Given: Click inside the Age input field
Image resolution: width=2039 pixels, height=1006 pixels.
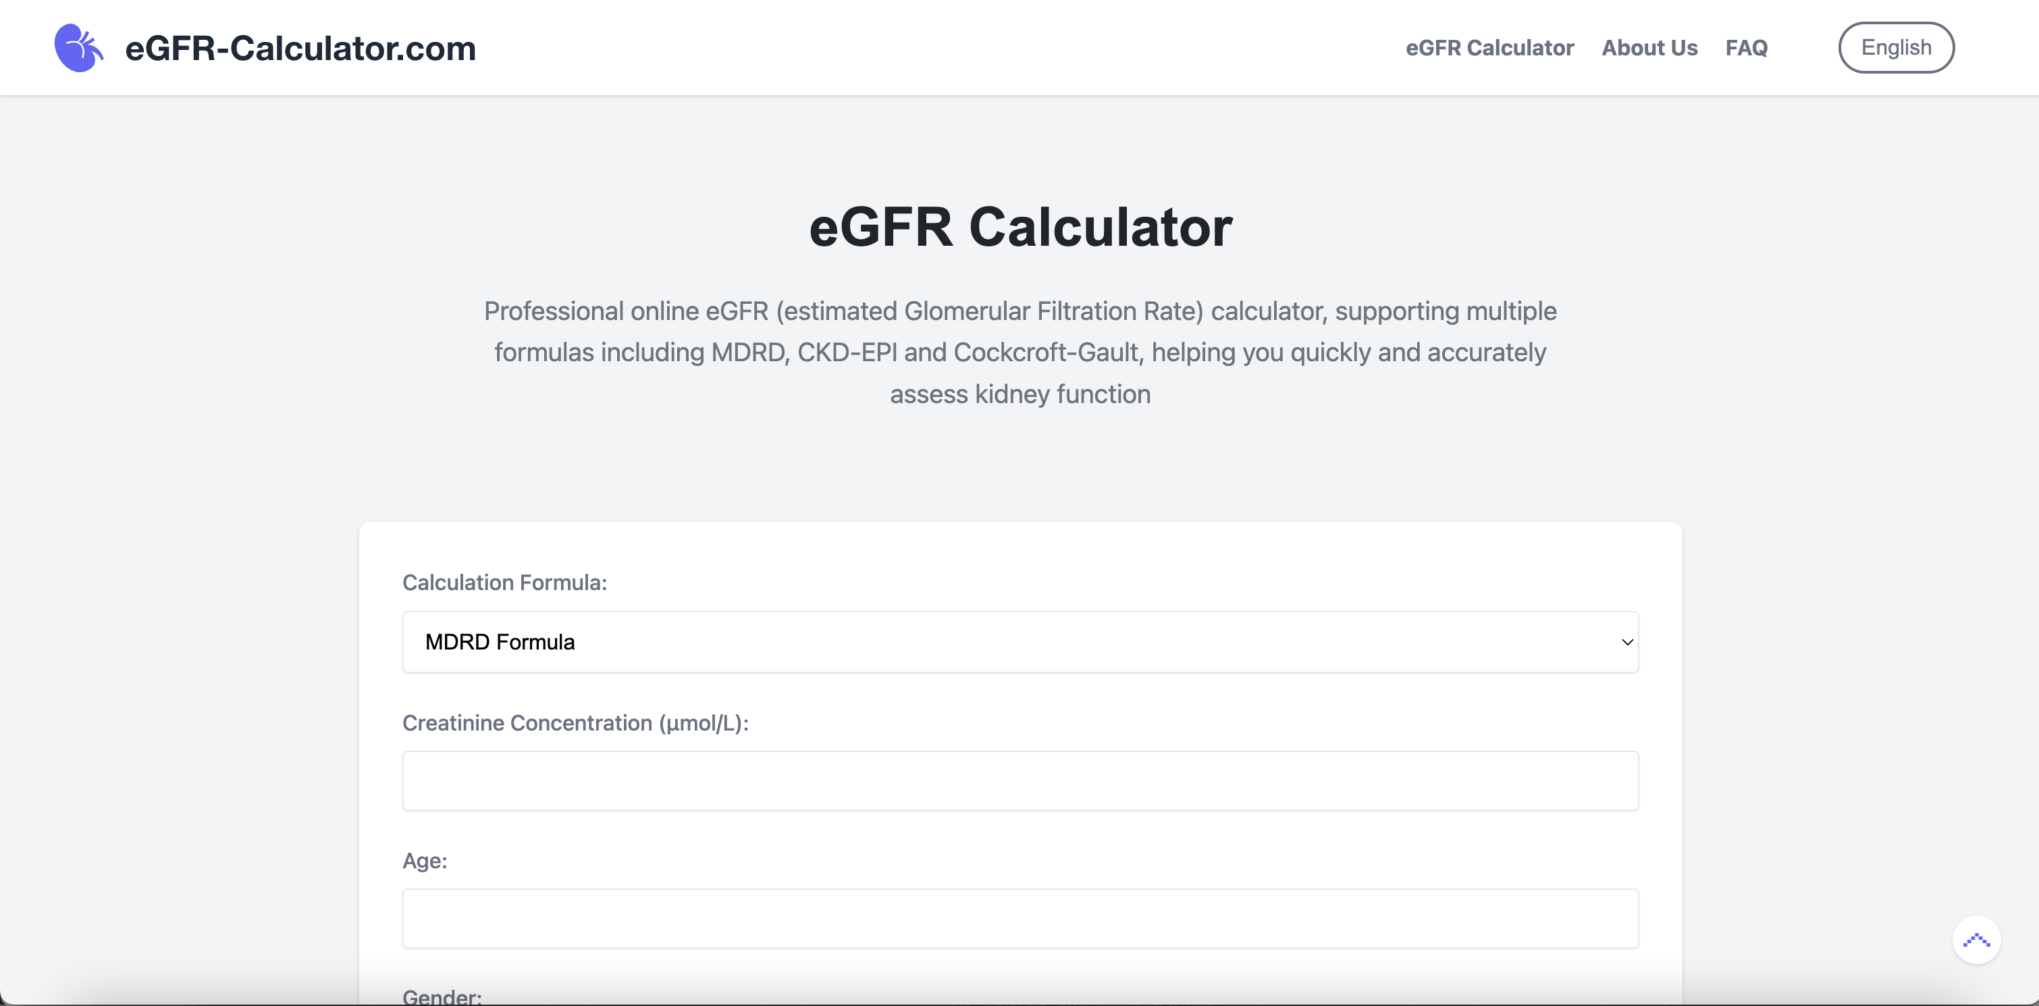Looking at the screenshot, I should pos(1020,918).
